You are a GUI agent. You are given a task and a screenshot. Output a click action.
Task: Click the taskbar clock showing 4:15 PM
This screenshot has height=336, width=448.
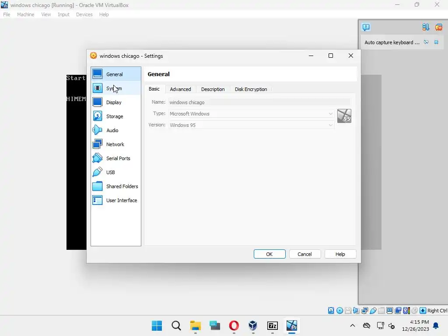coord(416,325)
